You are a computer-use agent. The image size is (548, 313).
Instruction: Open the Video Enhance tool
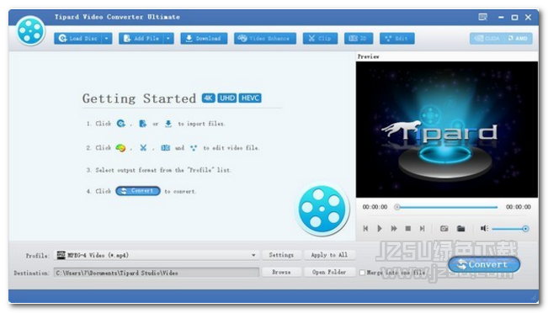click(x=265, y=39)
